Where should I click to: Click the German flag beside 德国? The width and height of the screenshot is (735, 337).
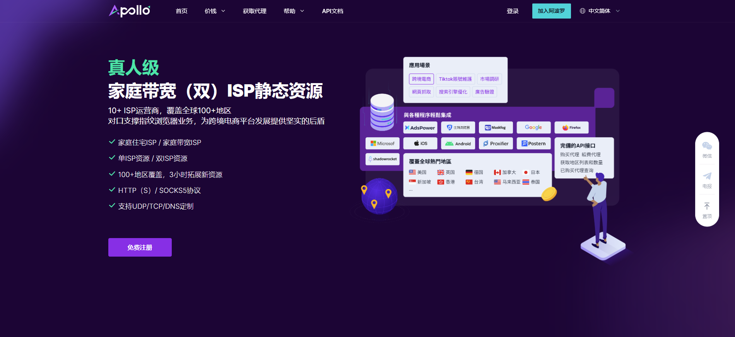coord(469,172)
